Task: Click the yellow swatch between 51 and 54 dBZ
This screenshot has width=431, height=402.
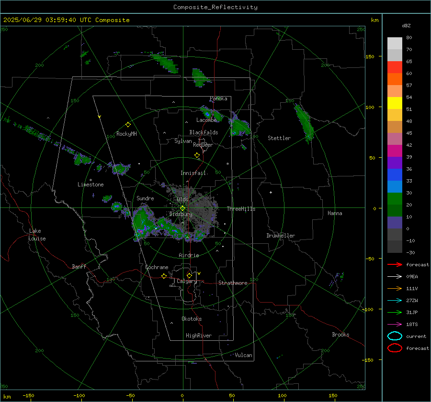Action: tap(395, 103)
